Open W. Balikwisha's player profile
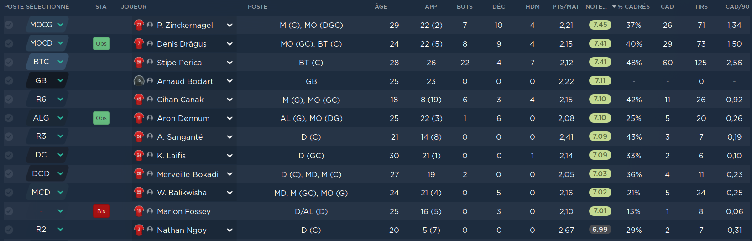 182,193
